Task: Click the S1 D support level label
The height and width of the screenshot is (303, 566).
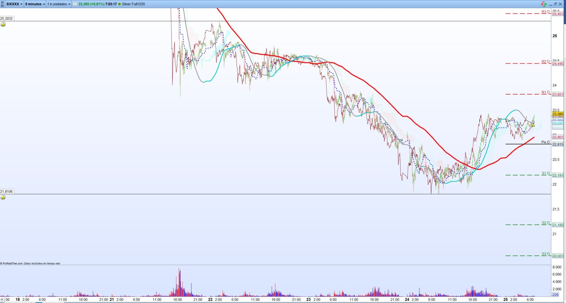Action: coord(546,173)
